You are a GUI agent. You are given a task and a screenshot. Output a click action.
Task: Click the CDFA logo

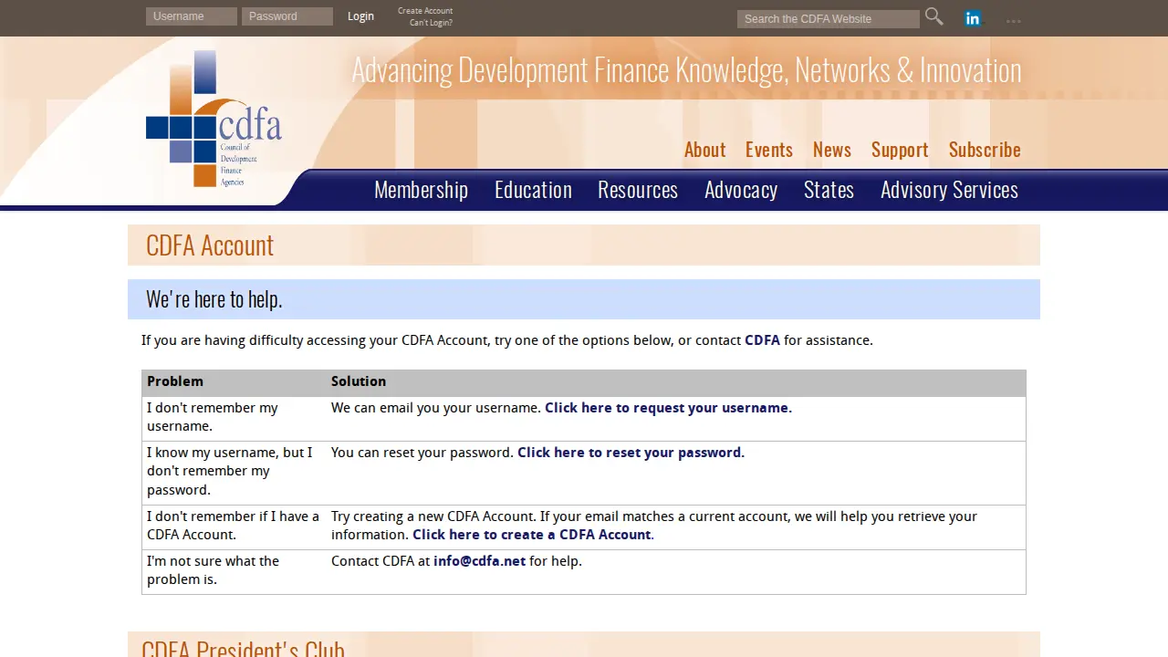pos(214,119)
